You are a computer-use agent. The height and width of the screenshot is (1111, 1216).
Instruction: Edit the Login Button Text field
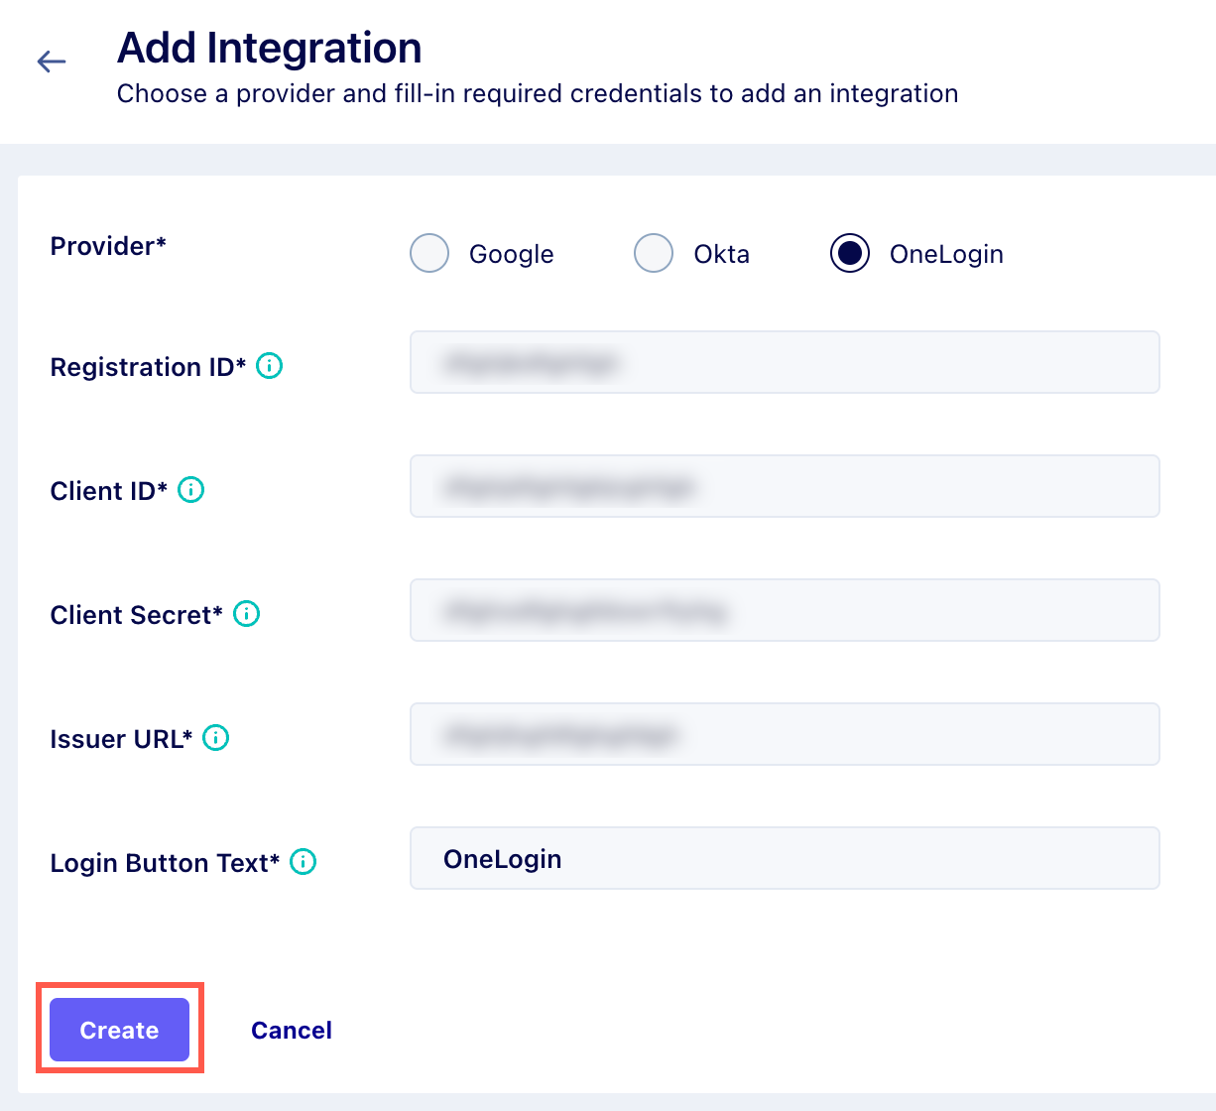(785, 858)
